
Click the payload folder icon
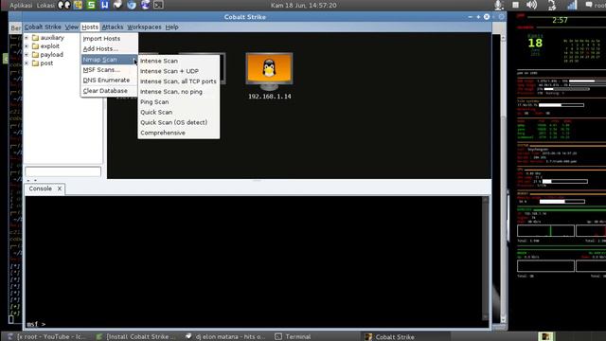(x=36, y=55)
